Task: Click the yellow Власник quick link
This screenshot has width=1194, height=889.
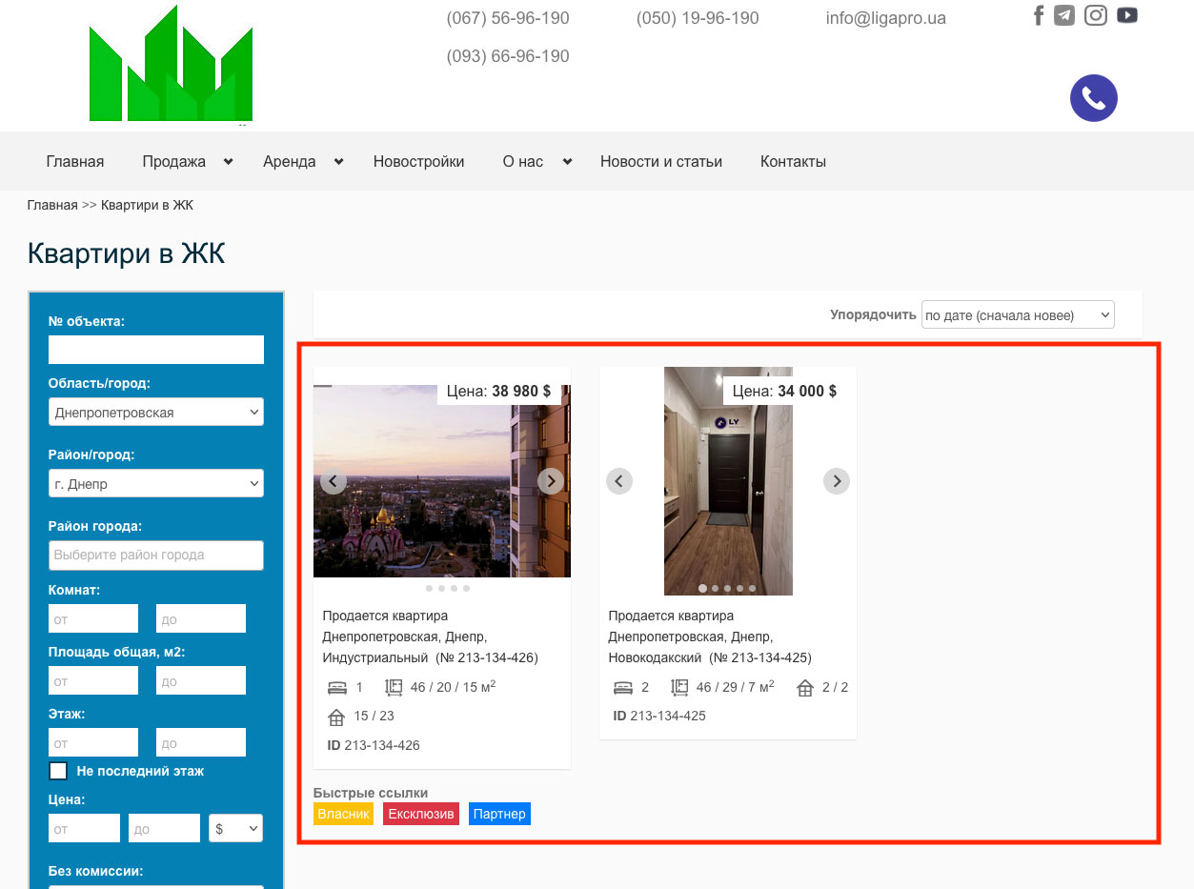Action: (x=343, y=815)
